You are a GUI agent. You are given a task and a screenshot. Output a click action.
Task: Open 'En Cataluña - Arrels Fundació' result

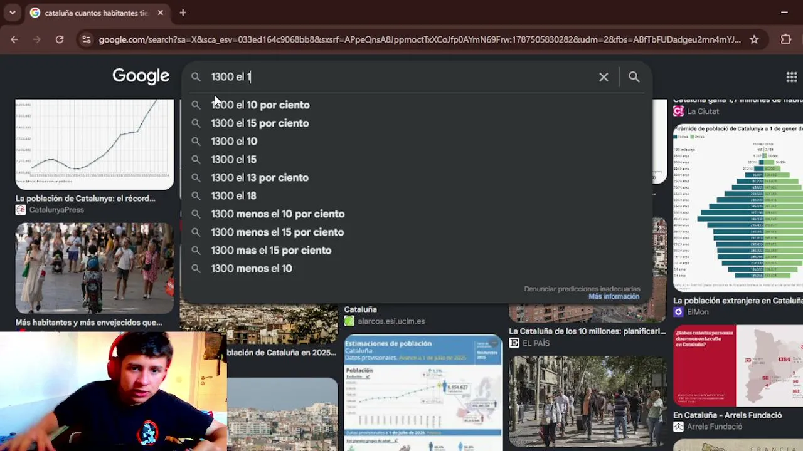728,415
